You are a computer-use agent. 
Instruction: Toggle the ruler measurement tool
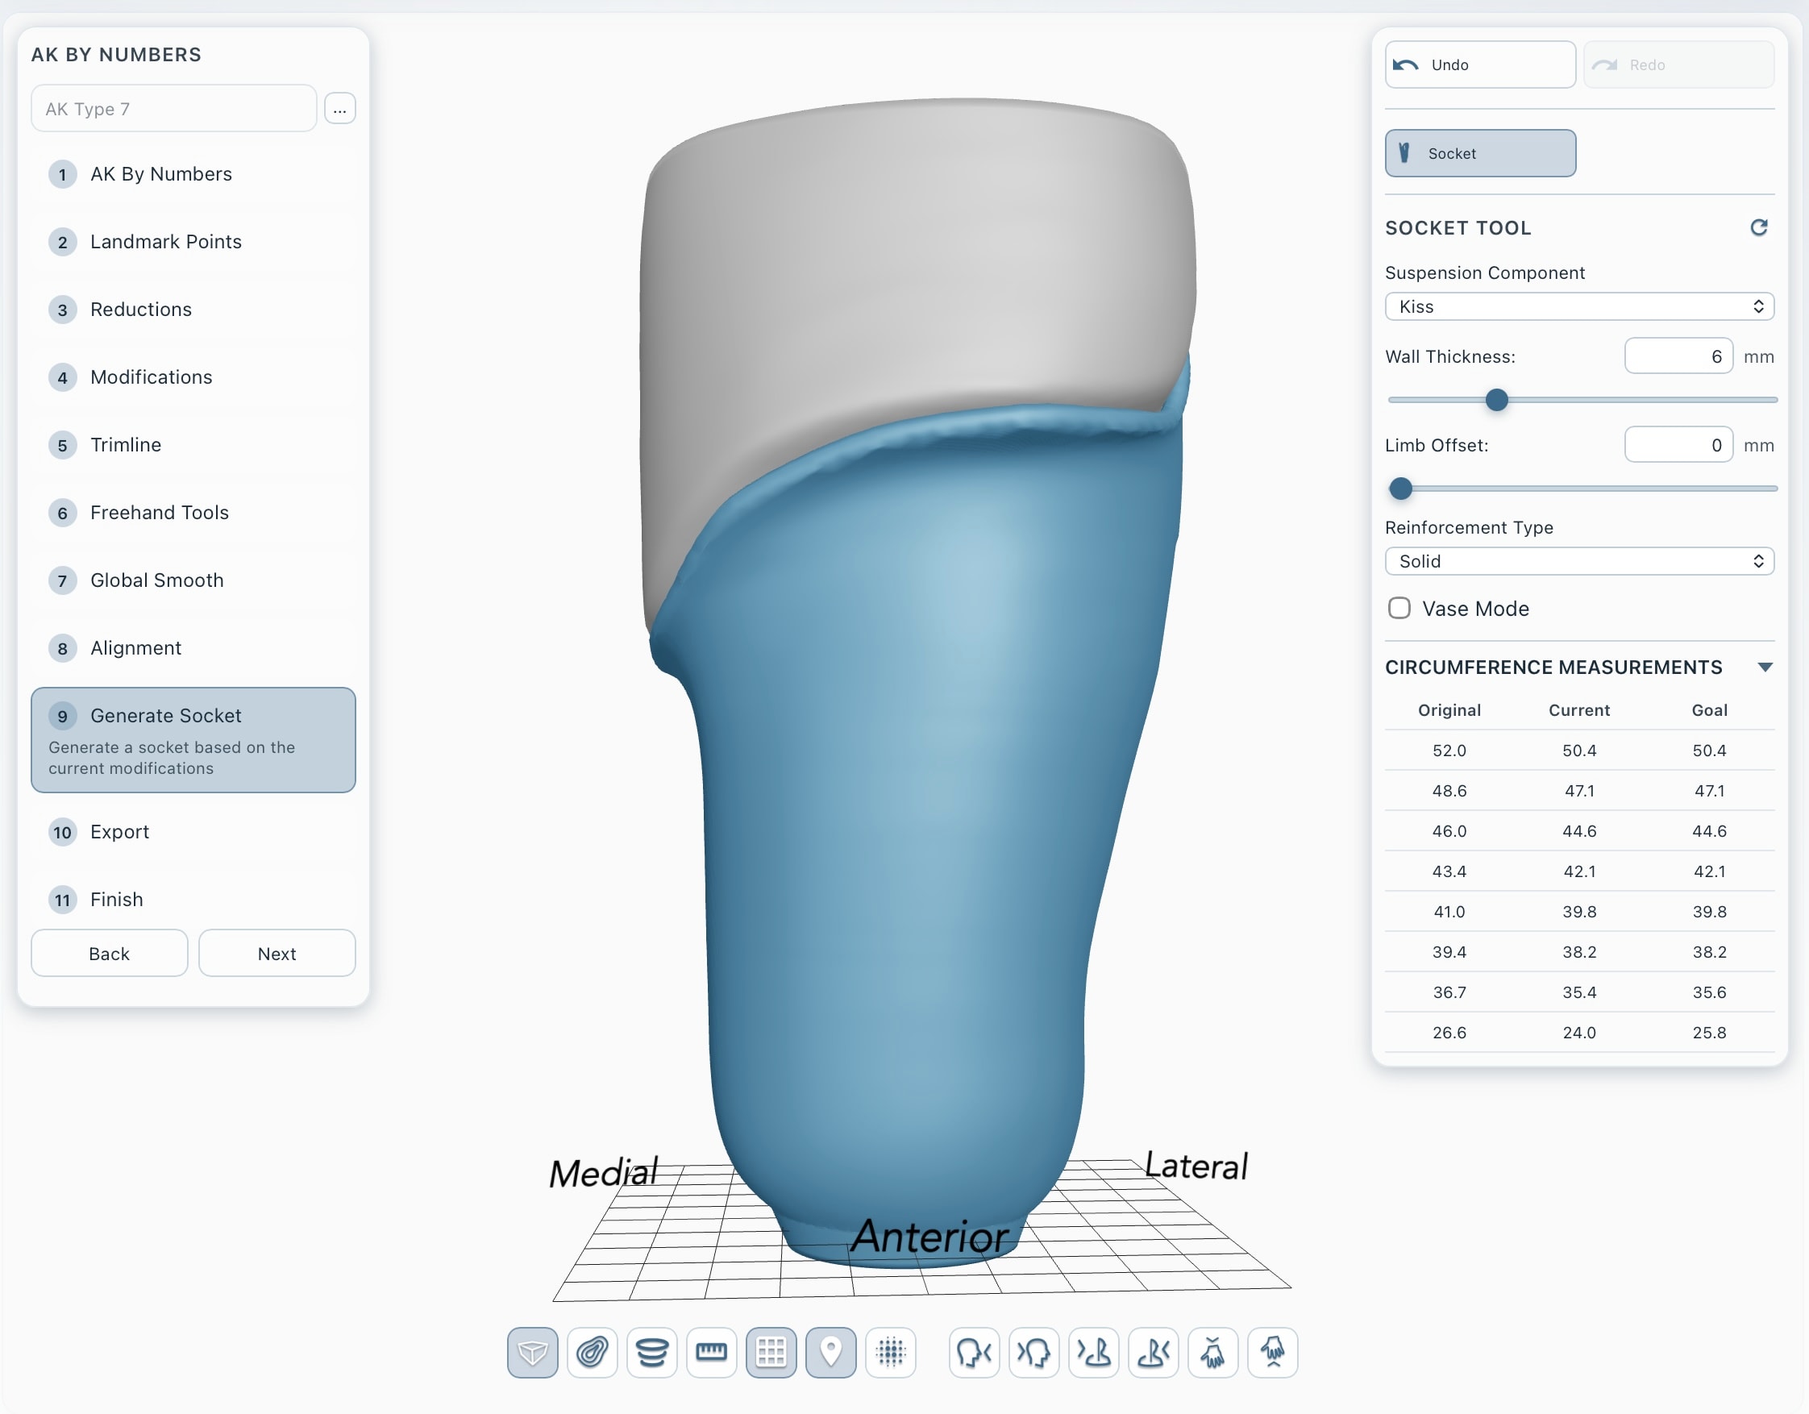(x=712, y=1352)
